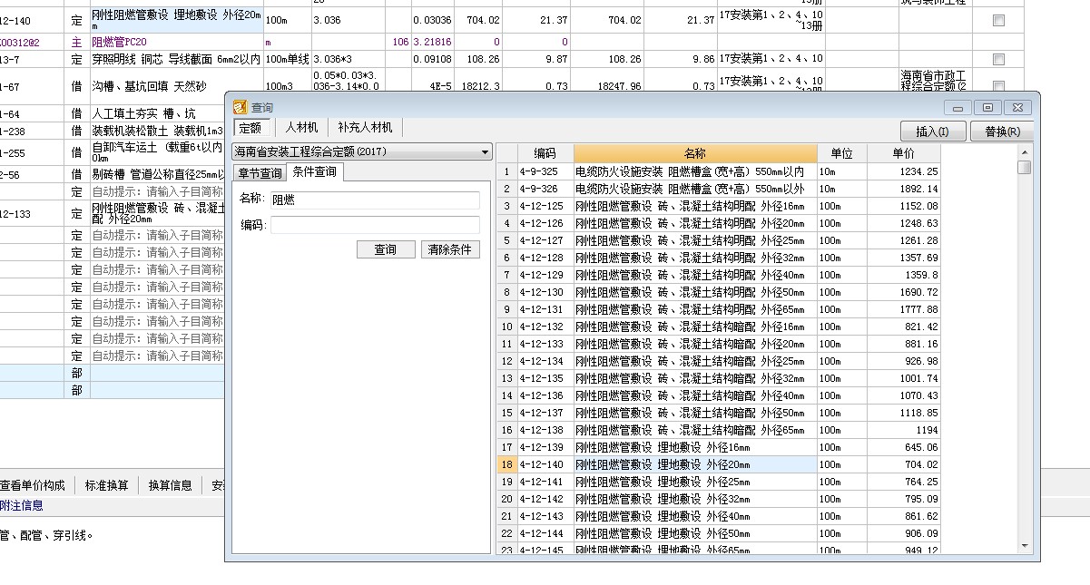
Task: Select result row 4-9-325
Action: [x=719, y=171]
